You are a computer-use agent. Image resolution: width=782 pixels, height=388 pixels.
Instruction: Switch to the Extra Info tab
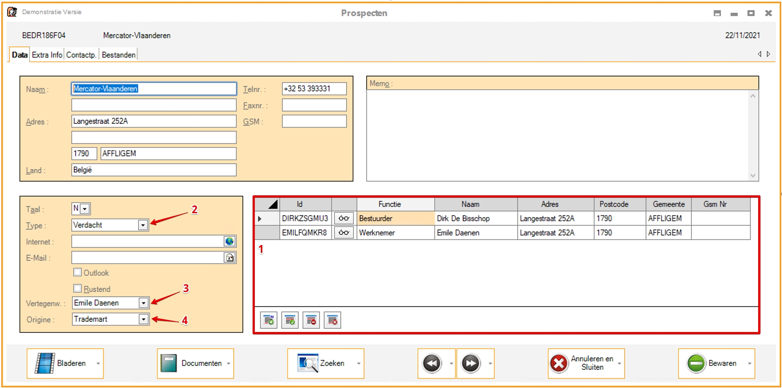47,55
